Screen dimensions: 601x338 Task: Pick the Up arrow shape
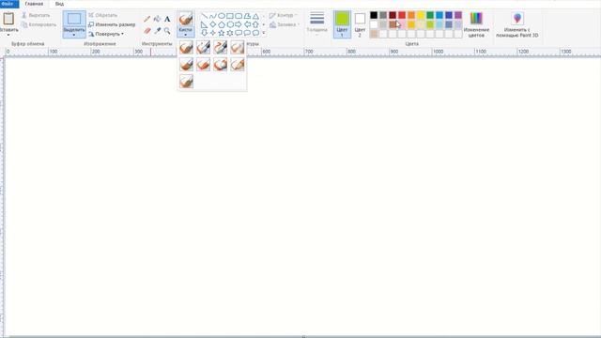click(x=255, y=24)
